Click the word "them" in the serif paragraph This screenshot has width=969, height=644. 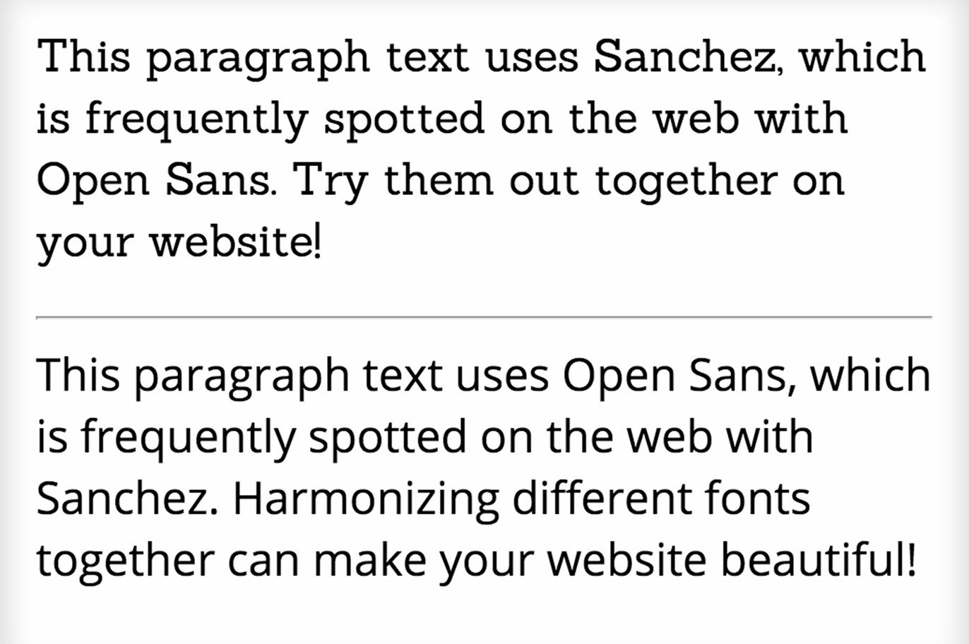pyautogui.click(x=439, y=181)
